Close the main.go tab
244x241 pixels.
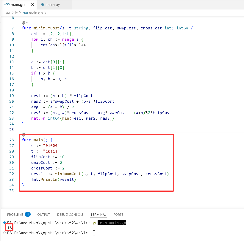[x=32, y=4]
